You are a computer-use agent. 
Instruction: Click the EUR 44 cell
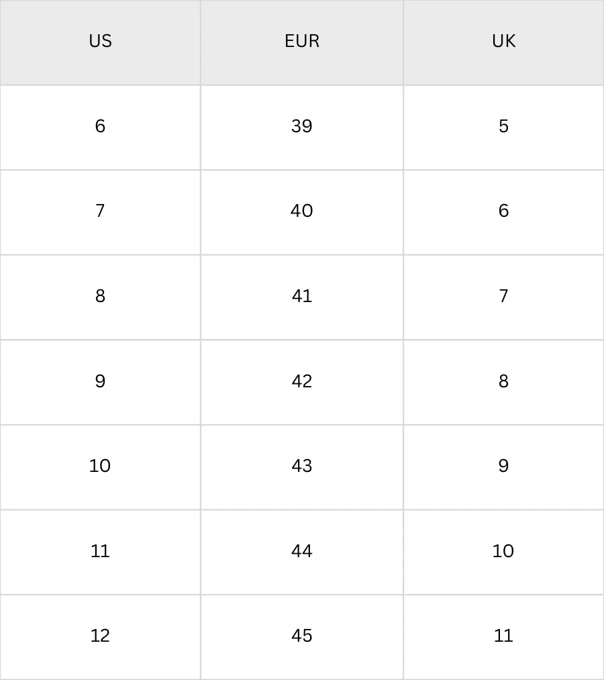pos(302,551)
